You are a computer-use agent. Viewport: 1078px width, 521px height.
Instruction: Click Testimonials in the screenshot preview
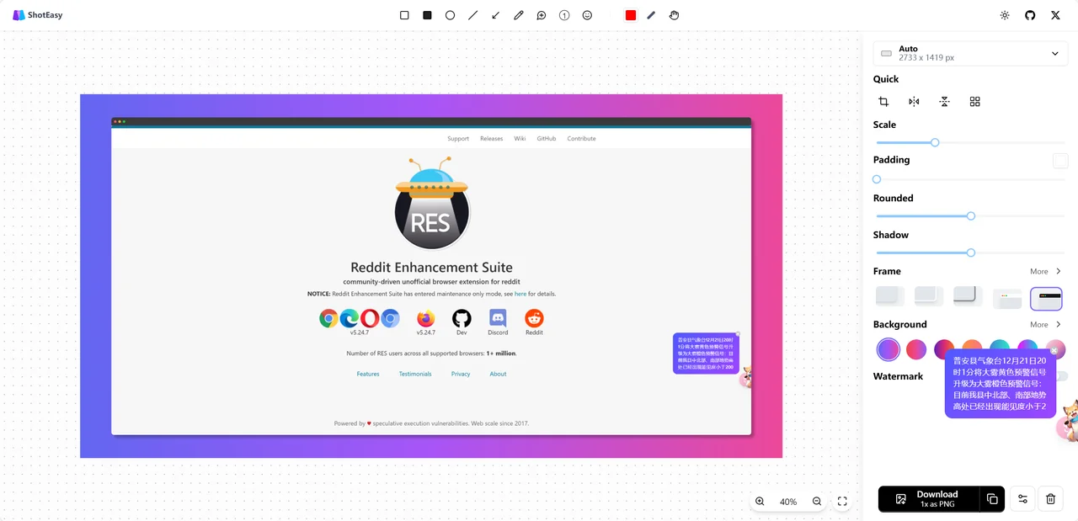[415, 374]
